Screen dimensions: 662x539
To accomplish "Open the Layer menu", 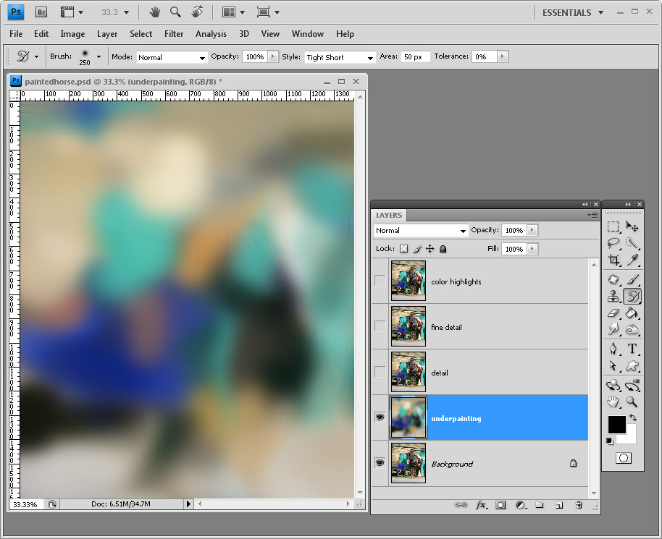I will pyautogui.click(x=107, y=34).
